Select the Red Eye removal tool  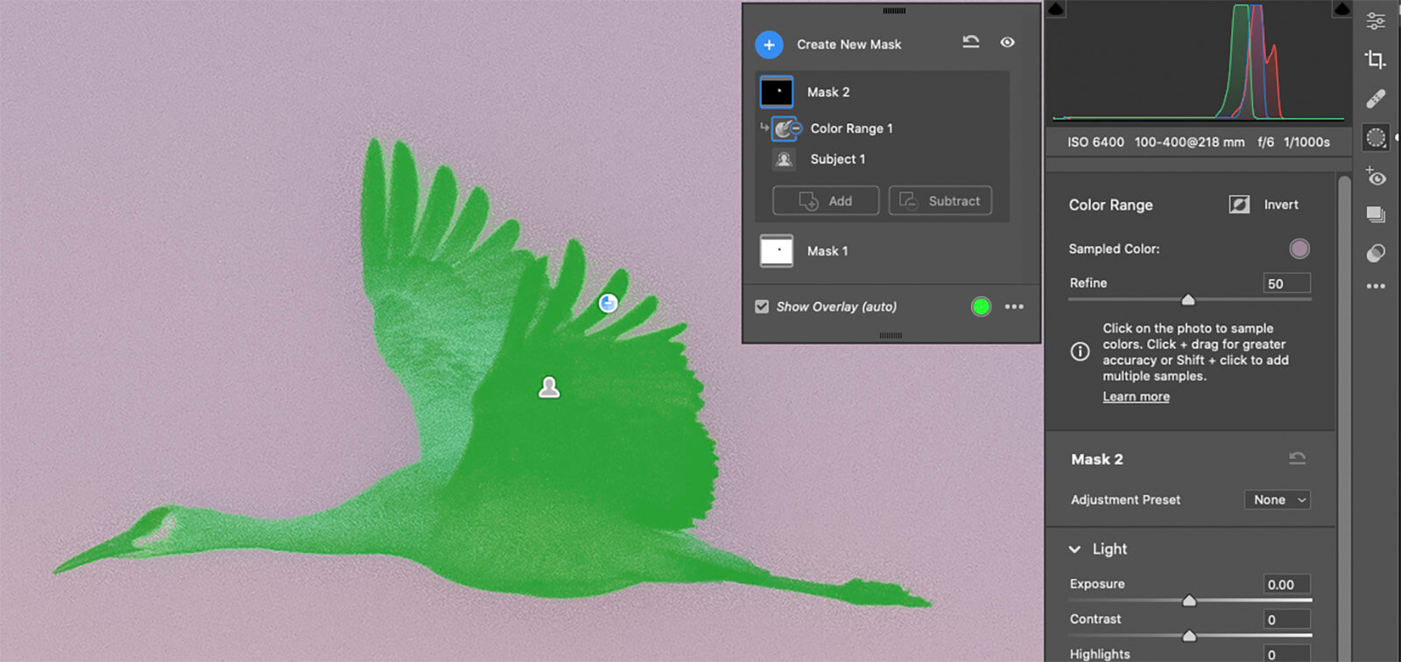click(x=1376, y=178)
